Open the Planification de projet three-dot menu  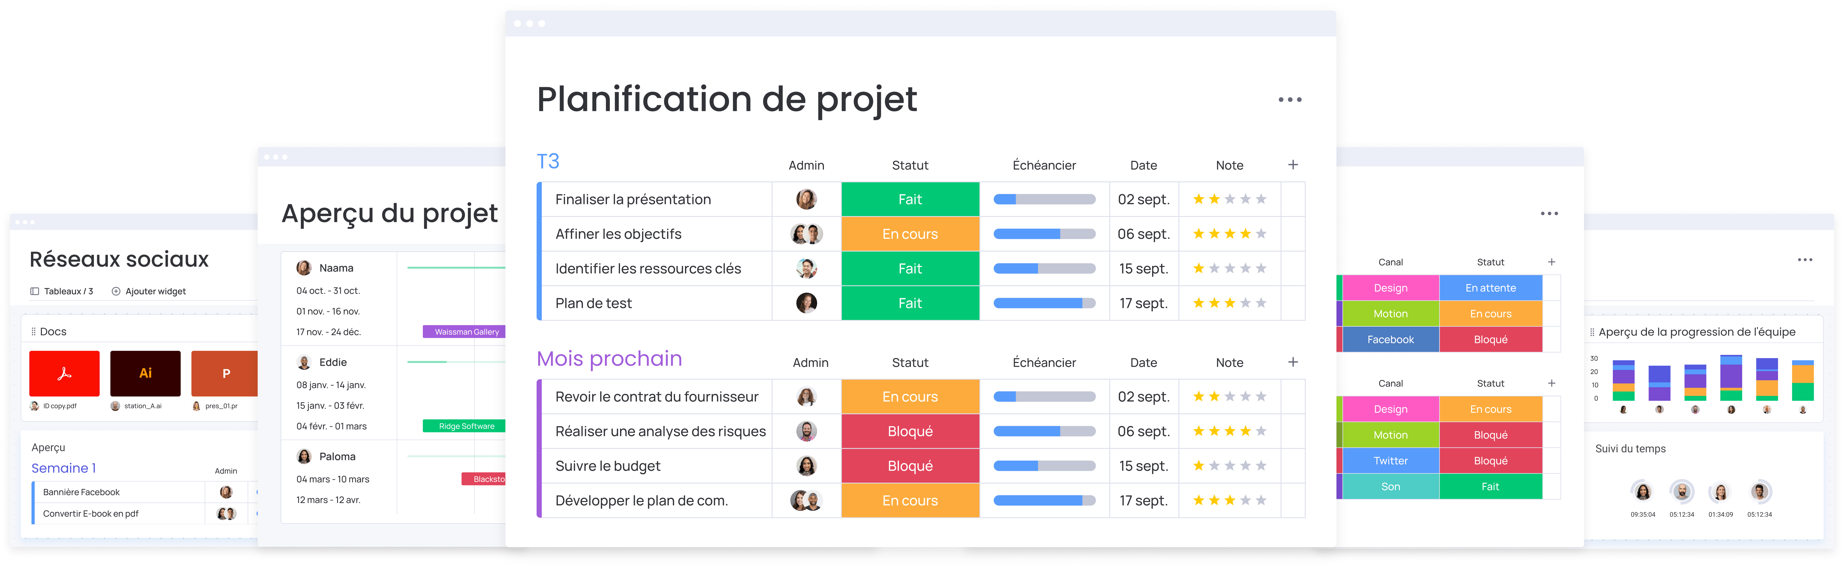1290,99
